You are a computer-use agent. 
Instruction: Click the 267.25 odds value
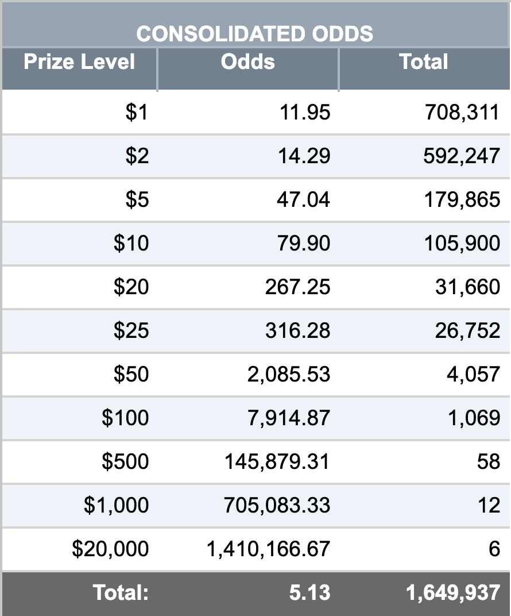point(297,287)
